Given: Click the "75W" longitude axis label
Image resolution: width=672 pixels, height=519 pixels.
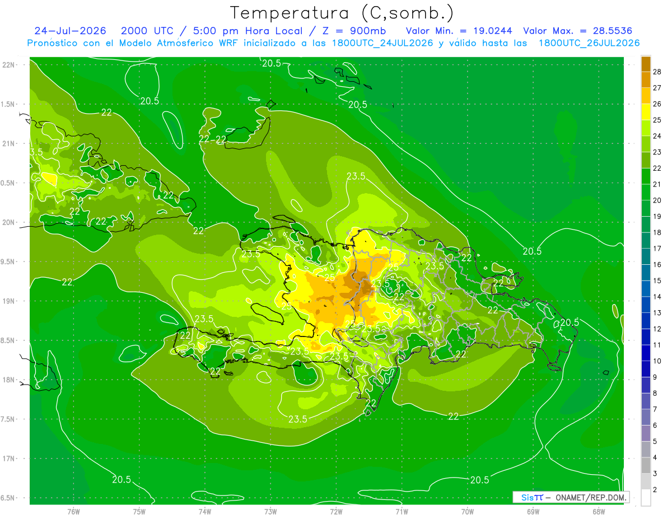Looking at the screenshot, I should (139, 512).
